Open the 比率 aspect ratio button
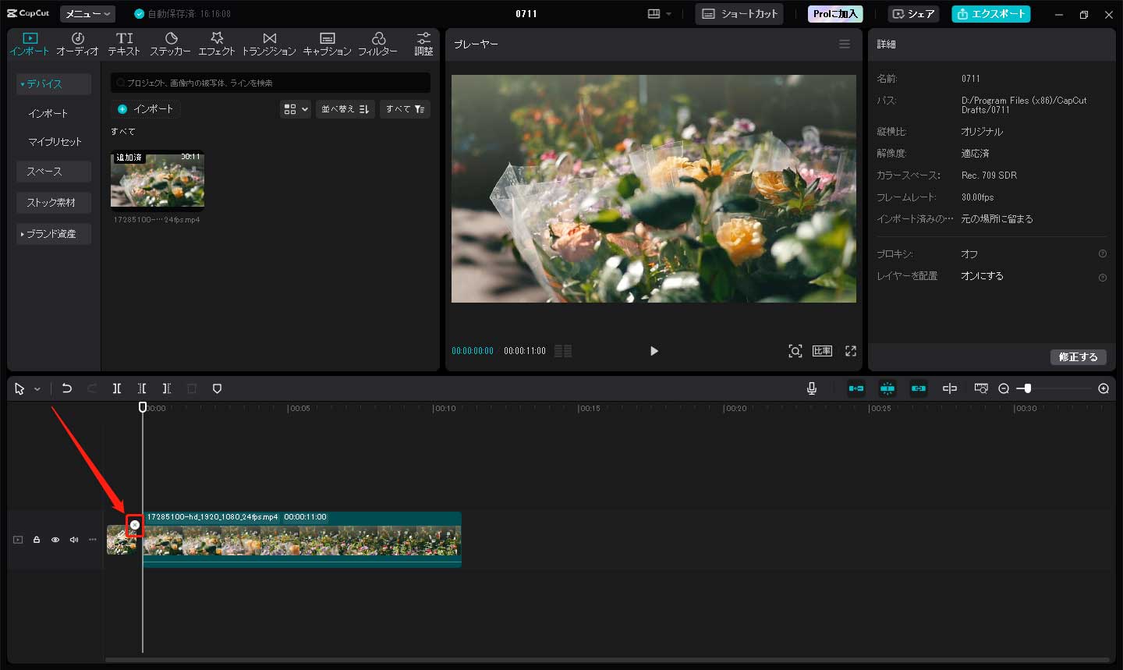Screen dimensions: 1123x670 [823, 351]
